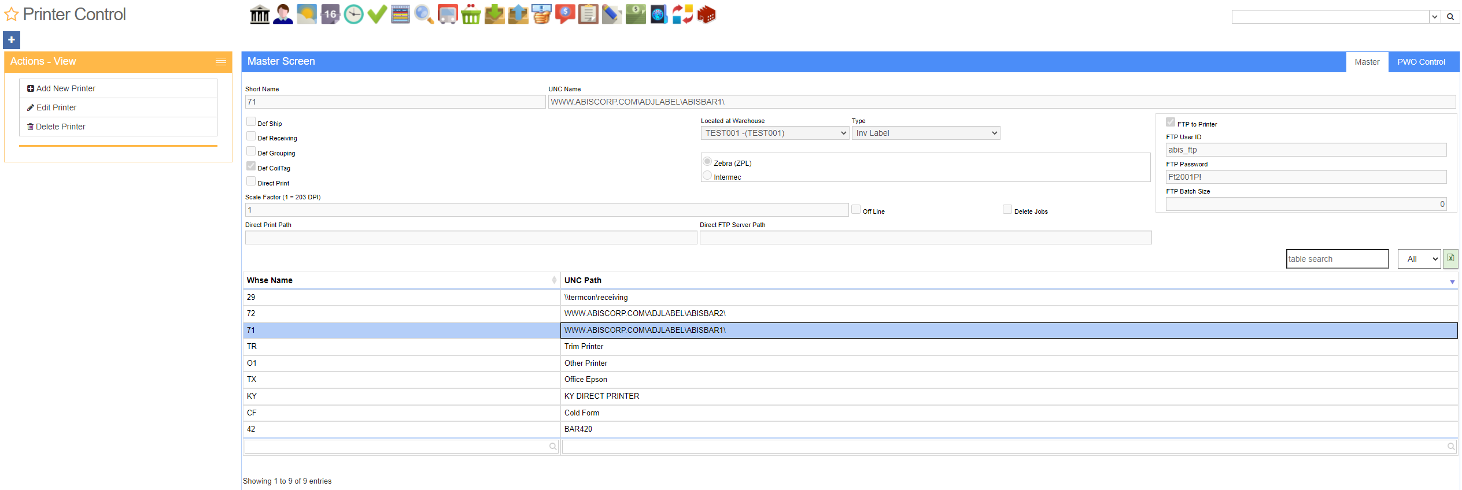The image size is (1462, 490).
Task: Select the Trim Printer row
Action: point(850,347)
